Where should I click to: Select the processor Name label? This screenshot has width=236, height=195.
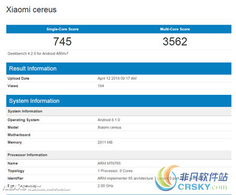[x=13, y=164]
